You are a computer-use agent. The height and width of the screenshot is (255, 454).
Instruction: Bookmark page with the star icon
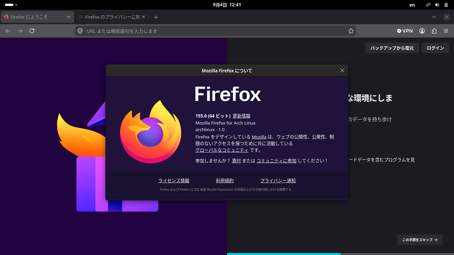click(351, 31)
